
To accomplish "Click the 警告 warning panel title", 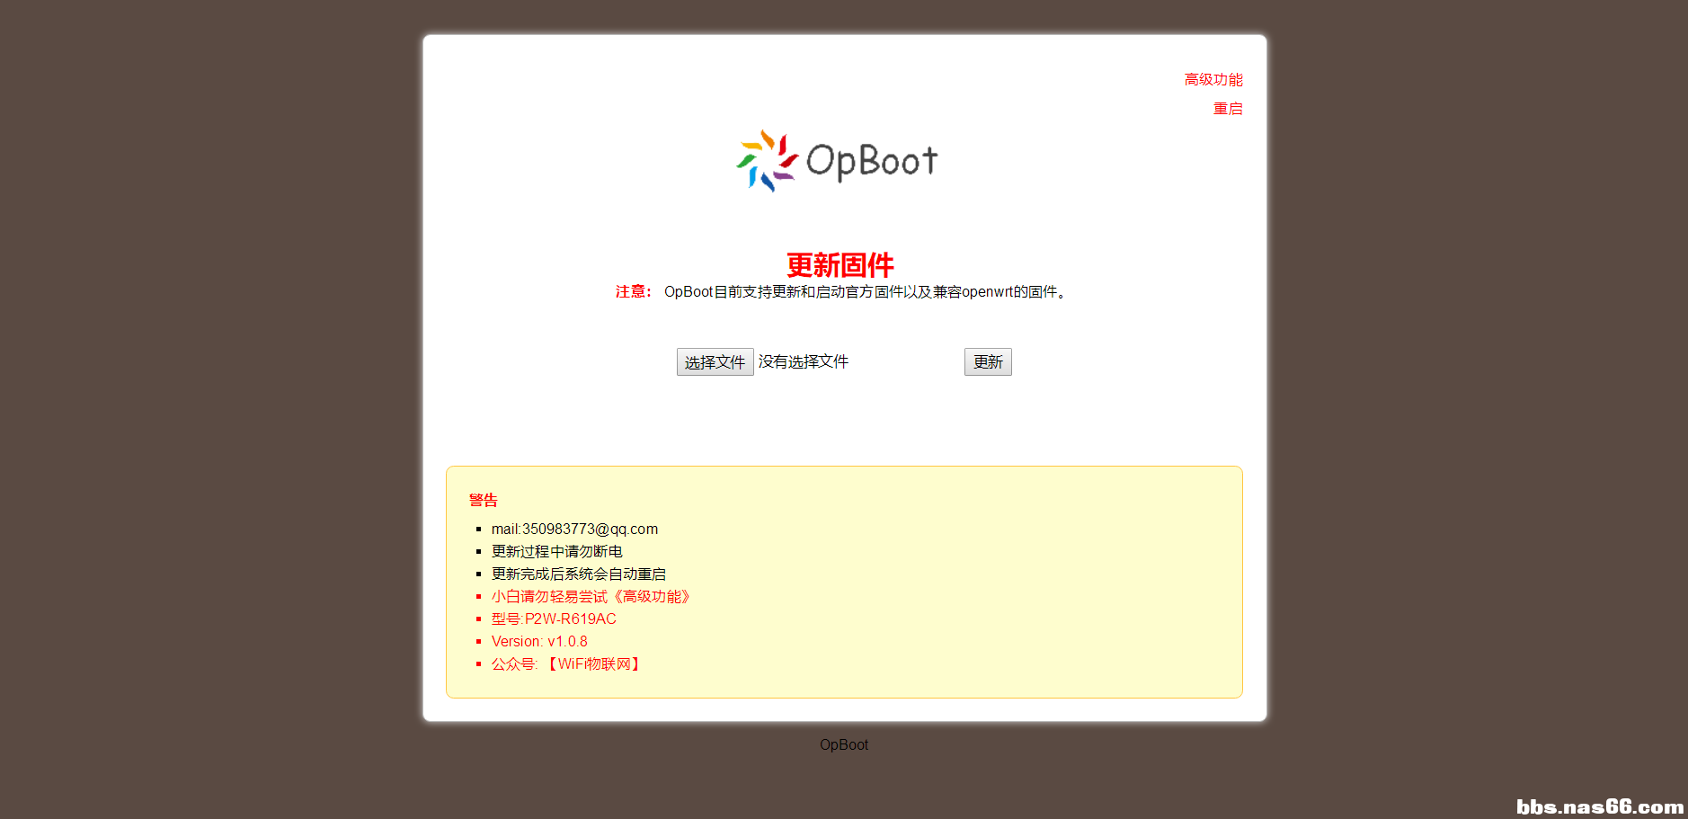I will [483, 500].
